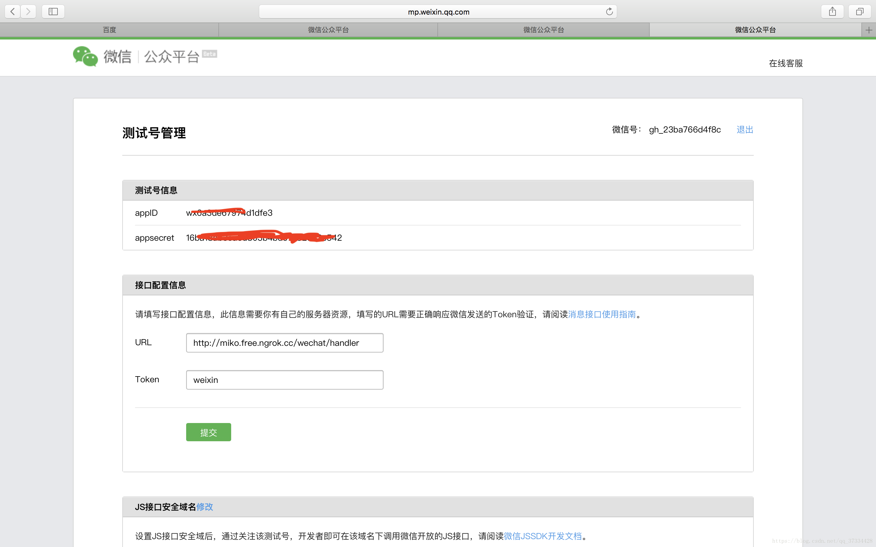Submit with the green 提交 button

point(208,432)
